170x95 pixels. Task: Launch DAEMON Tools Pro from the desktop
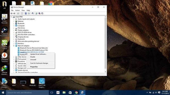pos(5,58)
